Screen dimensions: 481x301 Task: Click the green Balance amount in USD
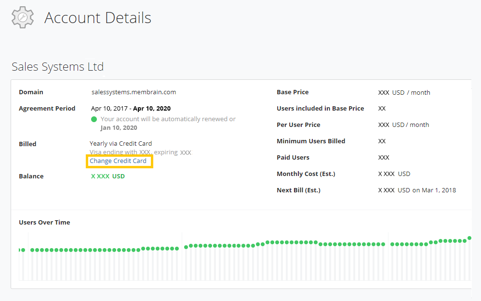107,176
